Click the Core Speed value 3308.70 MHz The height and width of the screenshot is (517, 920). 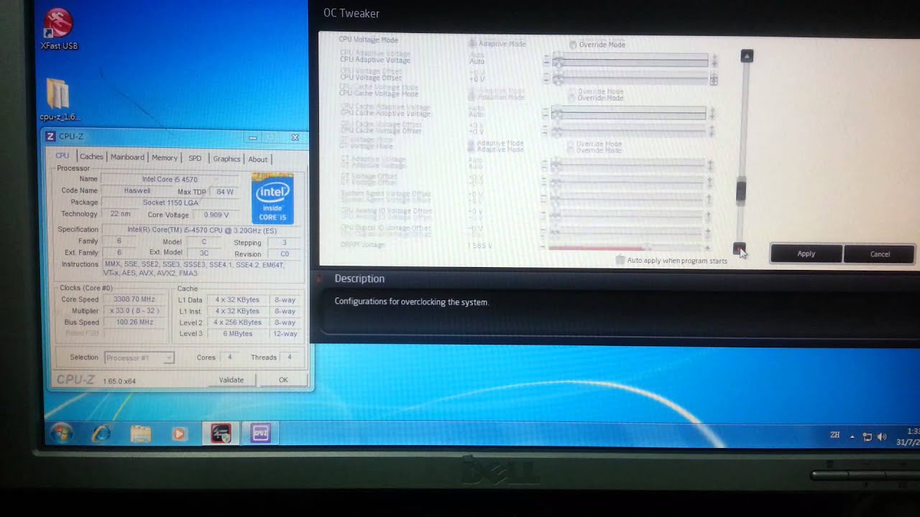tap(134, 299)
